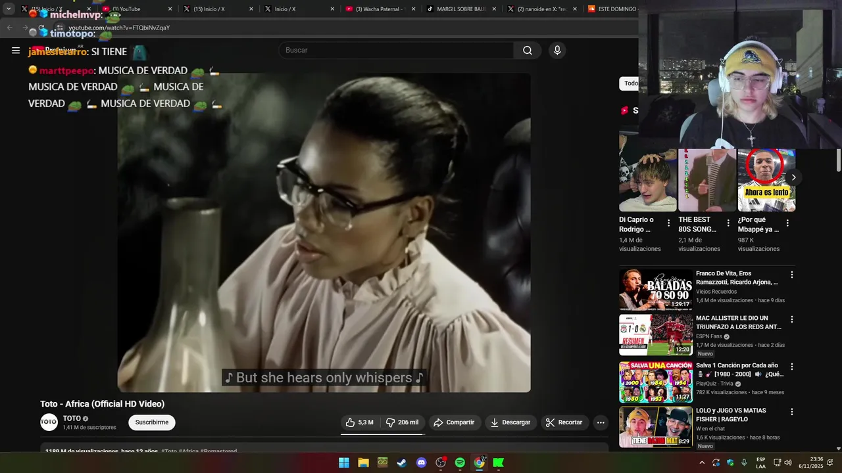Image resolution: width=842 pixels, height=473 pixels.
Task: Open Kick app from the taskbar
Action: coord(499,462)
